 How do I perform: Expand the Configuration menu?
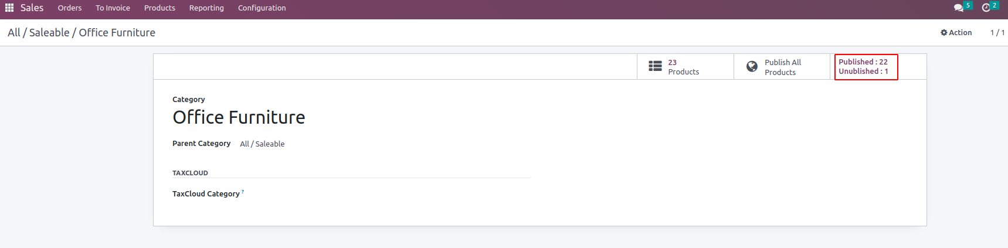tap(262, 8)
